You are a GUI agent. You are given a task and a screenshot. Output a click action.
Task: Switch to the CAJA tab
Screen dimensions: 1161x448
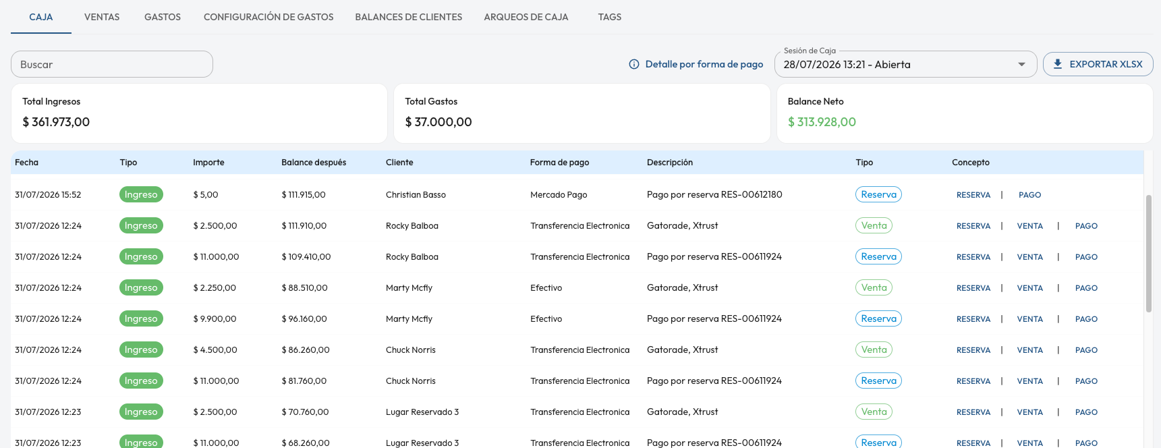(41, 17)
